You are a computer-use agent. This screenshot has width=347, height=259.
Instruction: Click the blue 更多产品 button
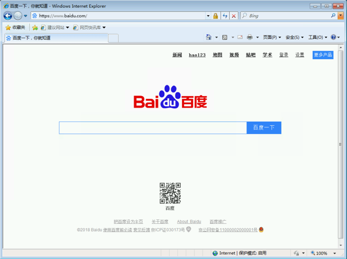pos(323,55)
